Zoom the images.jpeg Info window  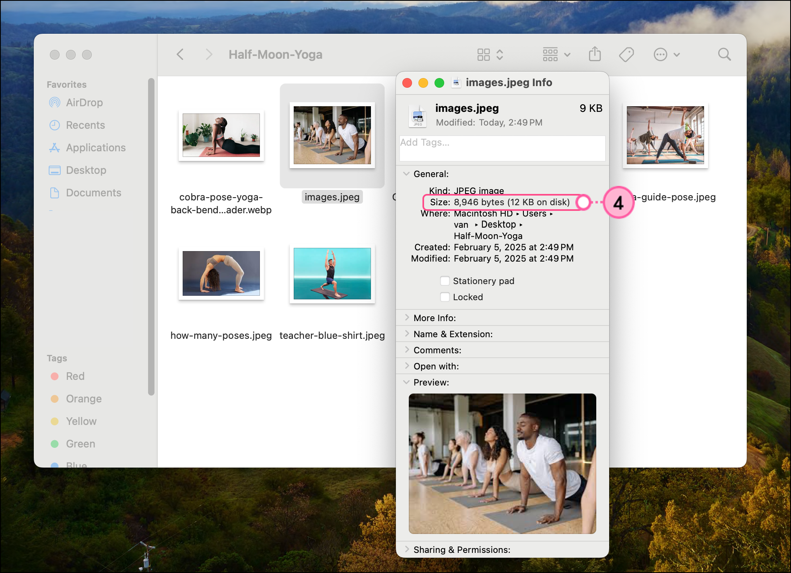tap(439, 83)
